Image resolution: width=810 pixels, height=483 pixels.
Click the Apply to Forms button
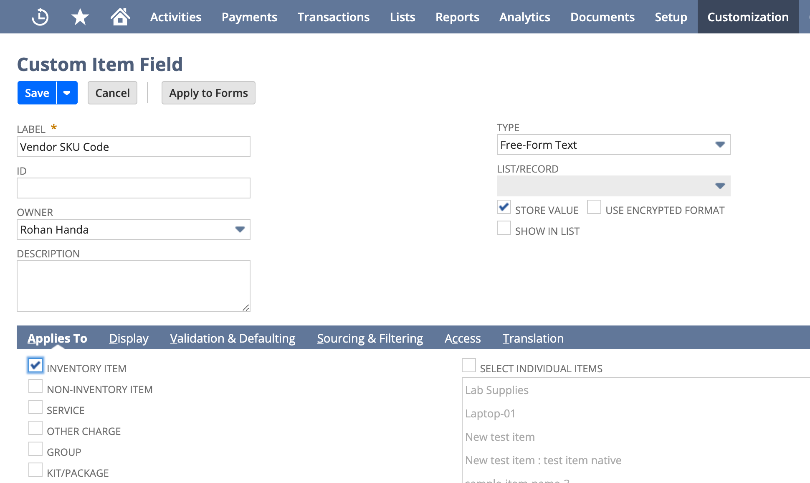[x=208, y=93]
